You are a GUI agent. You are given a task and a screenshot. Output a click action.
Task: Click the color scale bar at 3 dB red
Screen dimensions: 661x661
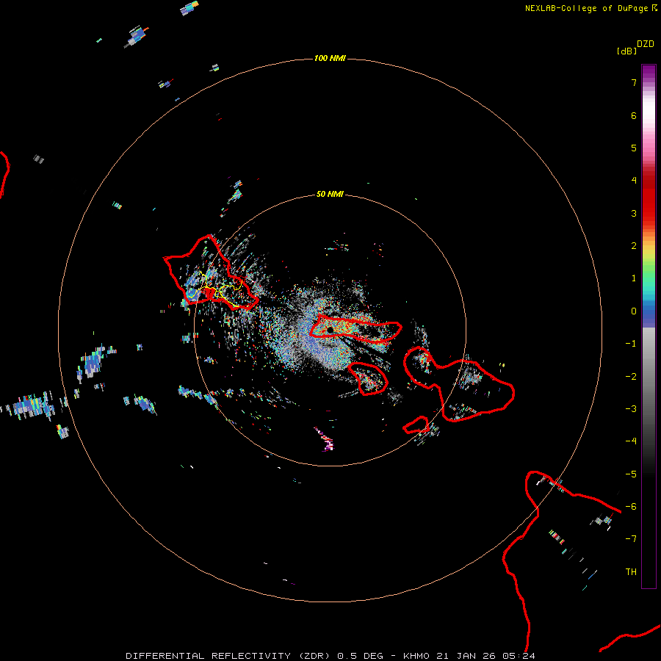[649, 213]
